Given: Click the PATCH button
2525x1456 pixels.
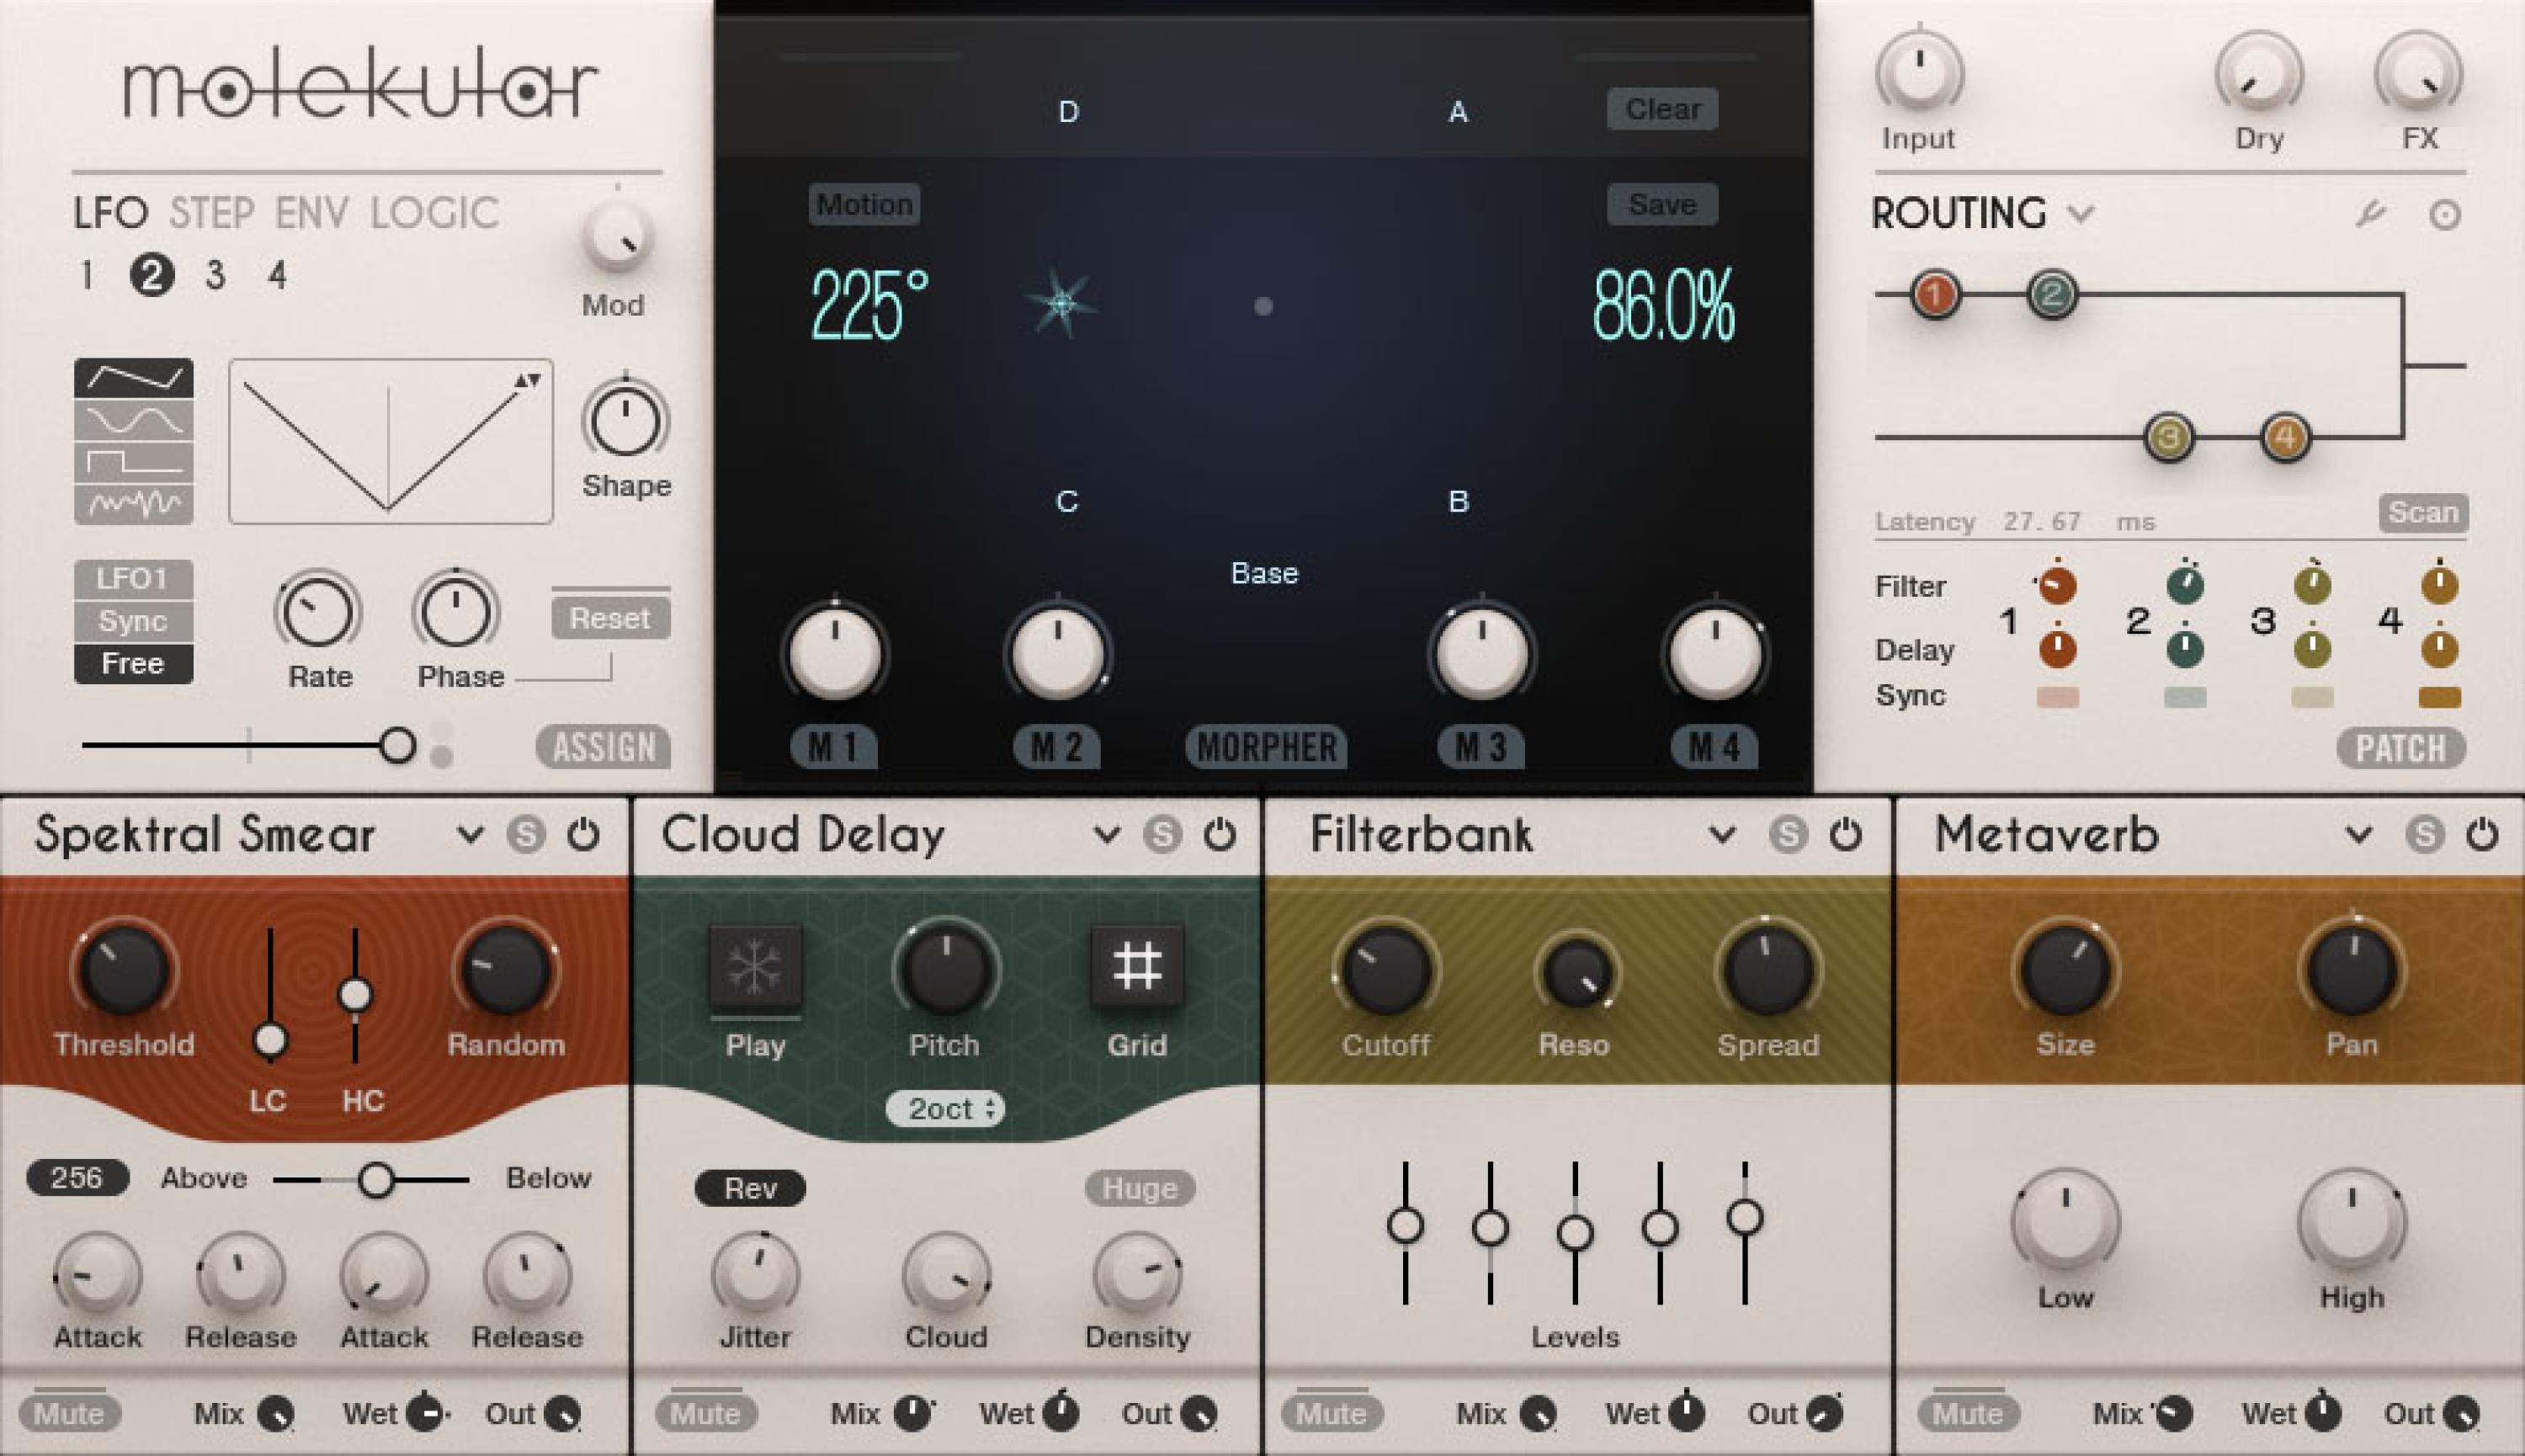Looking at the screenshot, I should pos(2401,748).
